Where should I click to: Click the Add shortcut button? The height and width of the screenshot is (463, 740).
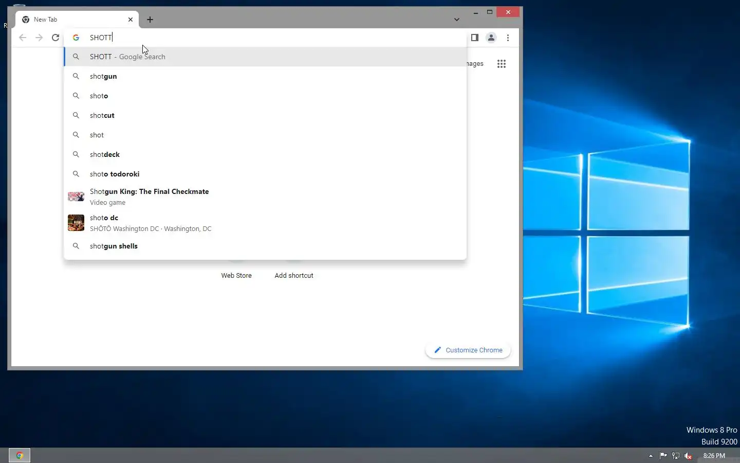(x=294, y=275)
